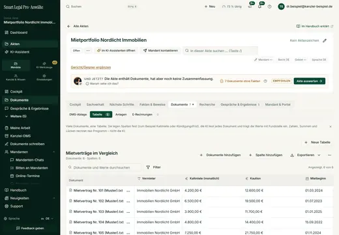Click Dokumente hinzufügen button
The height and width of the screenshot is (235, 339).
tap(220, 155)
